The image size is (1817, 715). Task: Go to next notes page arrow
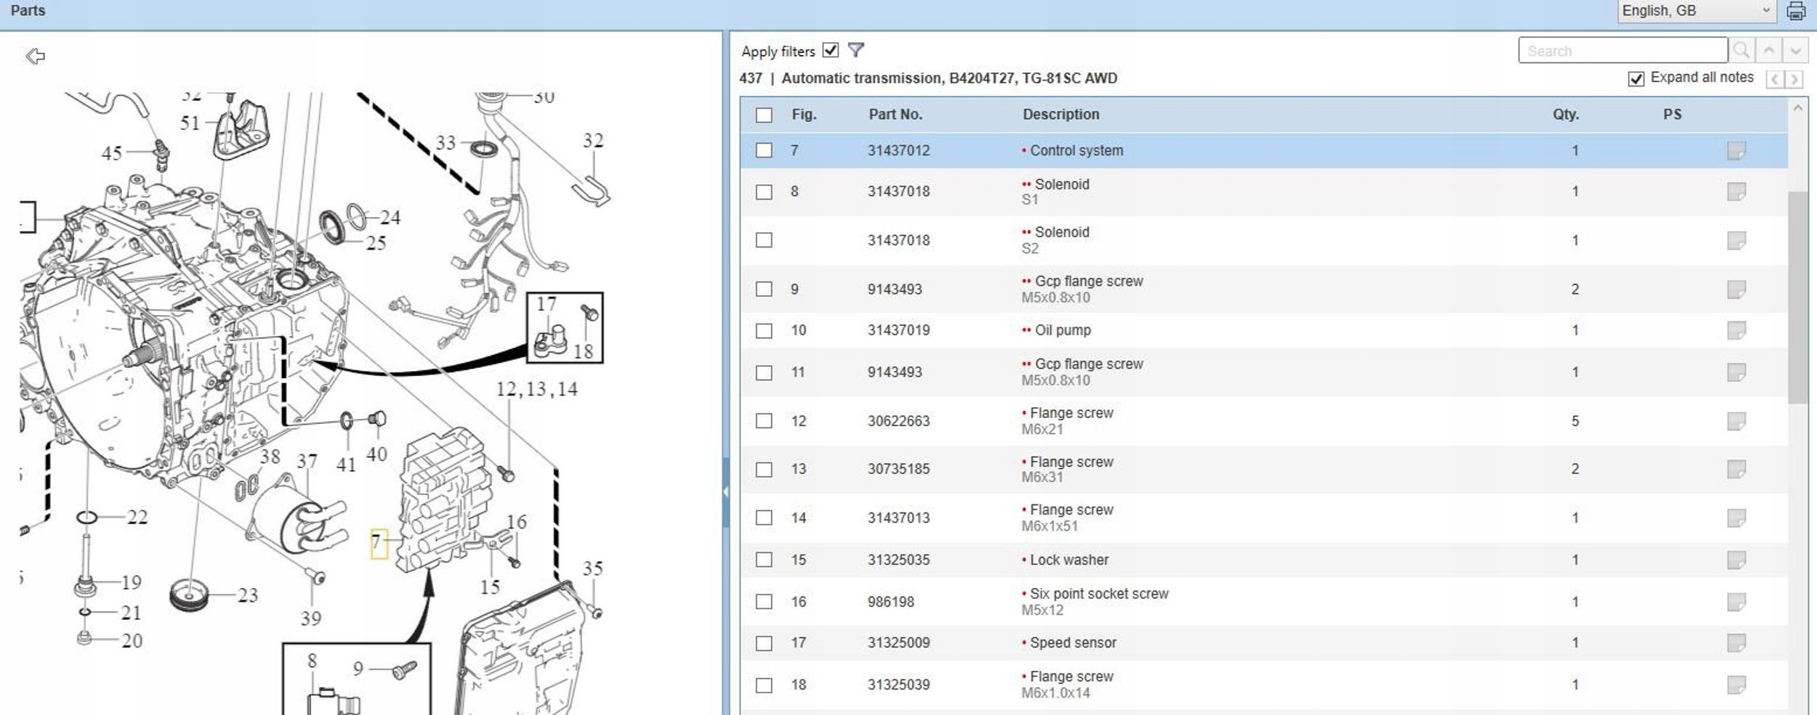tap(1794, 78)
